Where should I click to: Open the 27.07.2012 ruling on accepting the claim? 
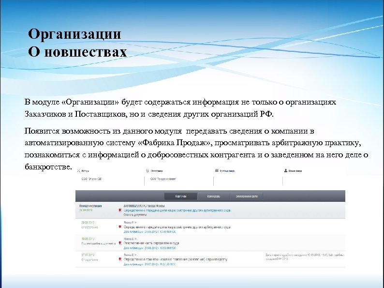176,259
